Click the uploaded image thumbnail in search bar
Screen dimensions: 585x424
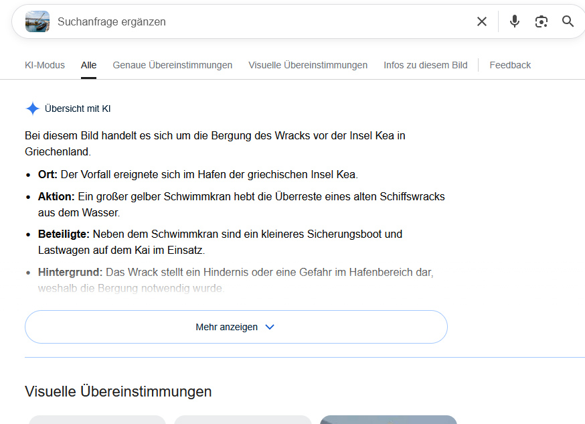coord(37,21)
